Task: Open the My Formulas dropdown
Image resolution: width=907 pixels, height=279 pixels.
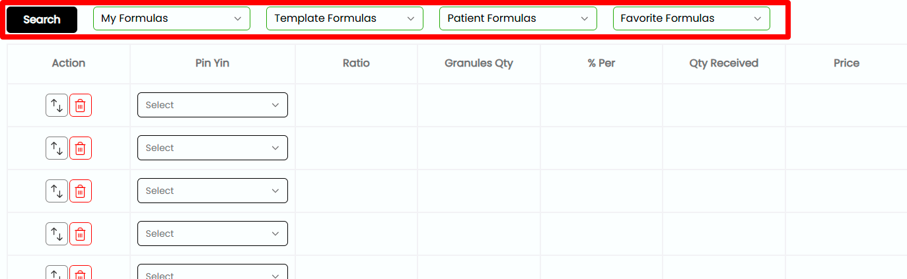Action: coord(172,18)
